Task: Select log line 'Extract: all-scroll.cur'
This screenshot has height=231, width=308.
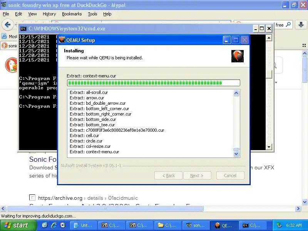Action: coord(89,92)
